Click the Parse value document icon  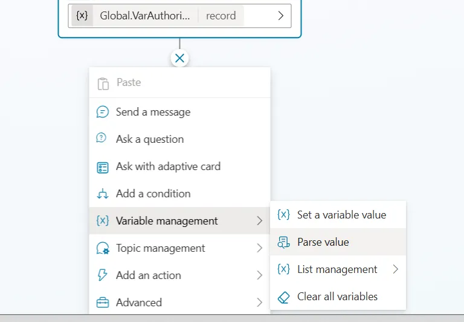[x=283, y=242]
